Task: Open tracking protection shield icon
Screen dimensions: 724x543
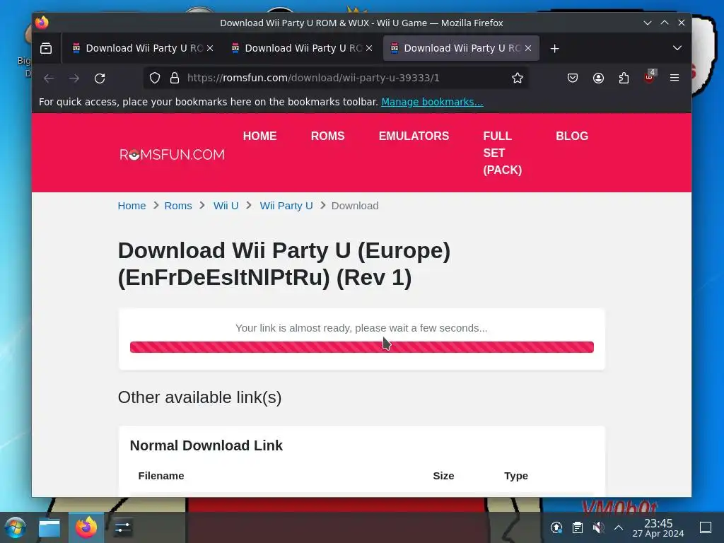Action: [155, 78]
